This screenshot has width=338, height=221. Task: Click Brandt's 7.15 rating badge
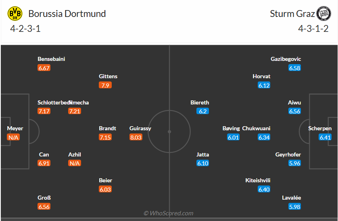click(x=105, y=137)
